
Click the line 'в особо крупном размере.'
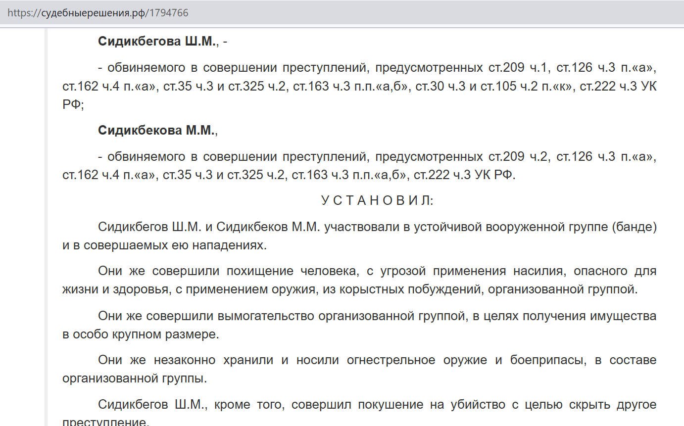tap(141, 334)
